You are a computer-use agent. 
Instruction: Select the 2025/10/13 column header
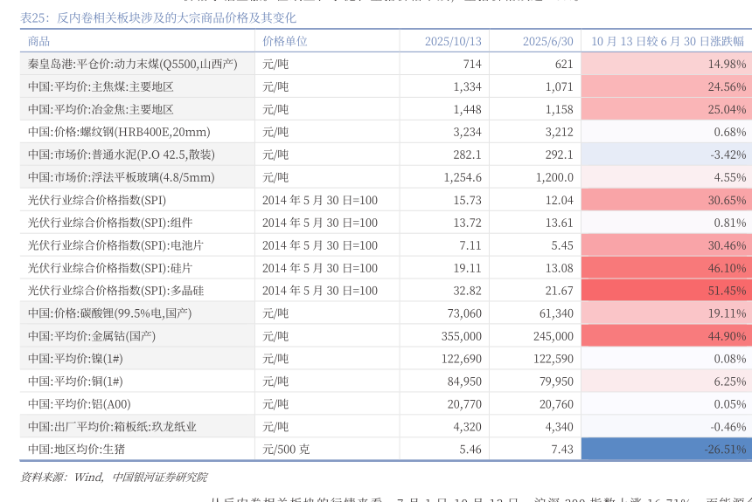[453, 41]
